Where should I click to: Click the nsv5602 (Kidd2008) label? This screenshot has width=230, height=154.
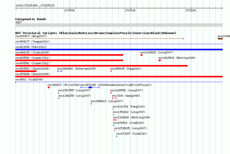coord(29,79)
